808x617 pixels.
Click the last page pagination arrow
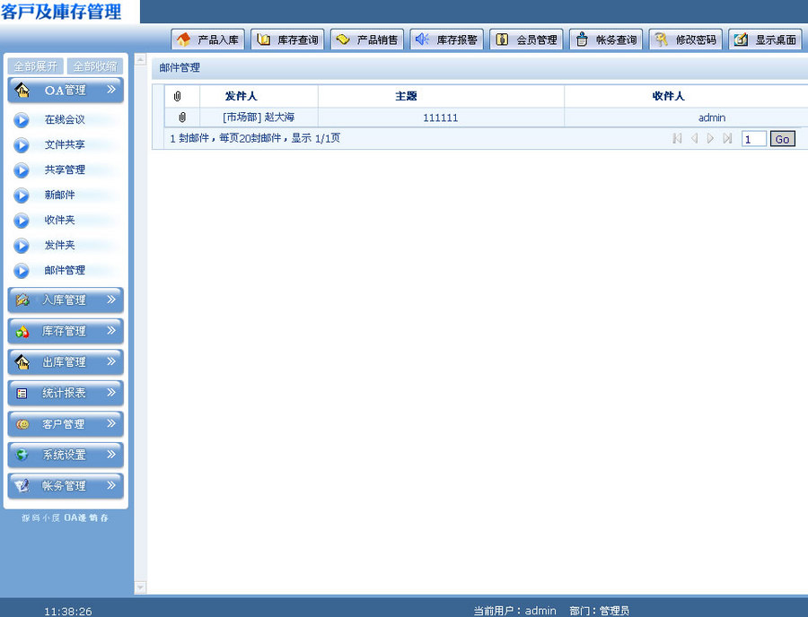[726, 138]
